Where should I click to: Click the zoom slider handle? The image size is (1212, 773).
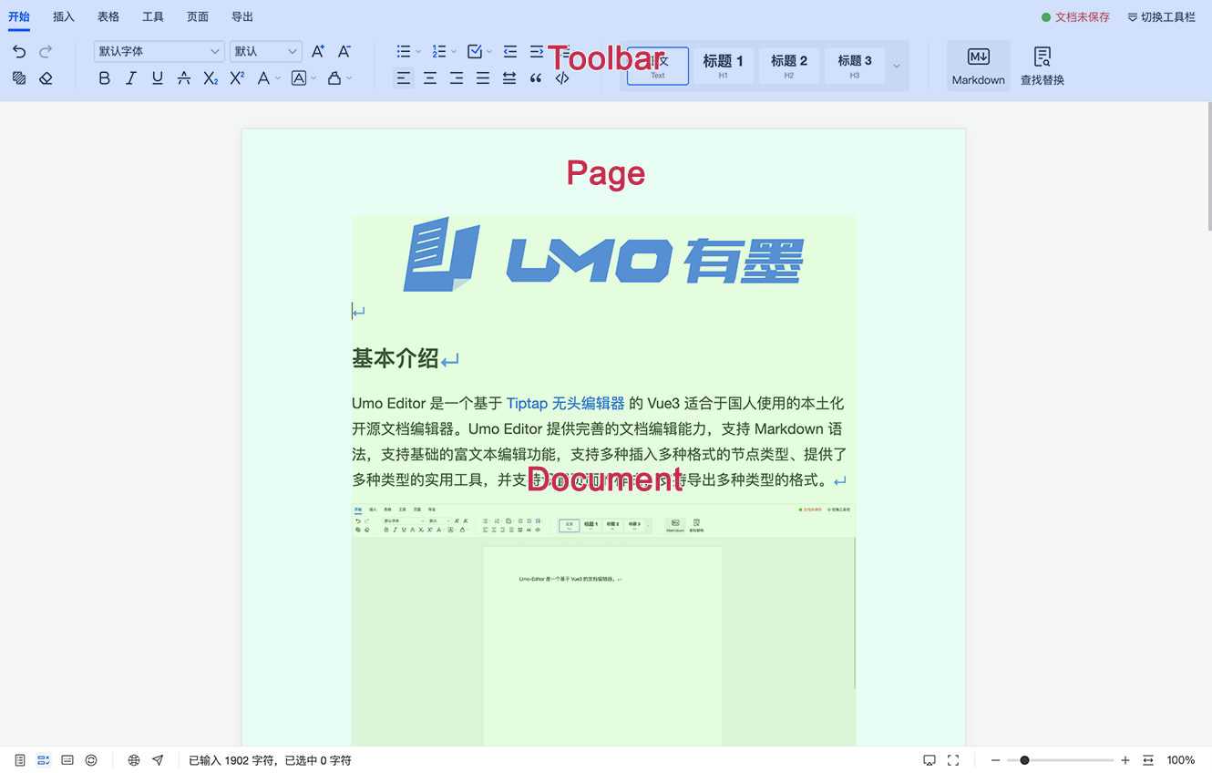[x=1024, y=760]
